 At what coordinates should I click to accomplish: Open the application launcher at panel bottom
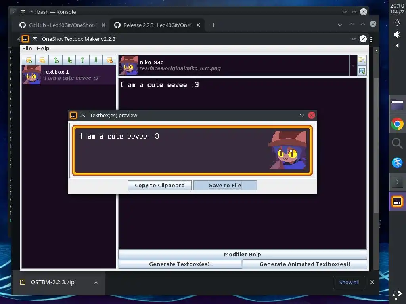397,294
